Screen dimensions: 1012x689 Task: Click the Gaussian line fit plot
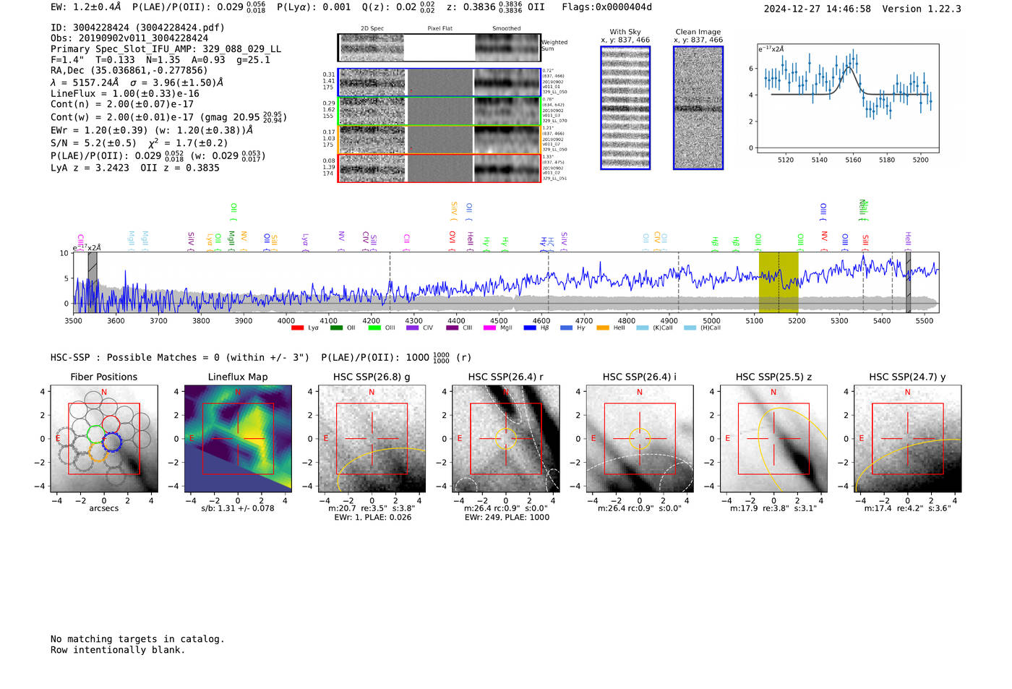847,98
